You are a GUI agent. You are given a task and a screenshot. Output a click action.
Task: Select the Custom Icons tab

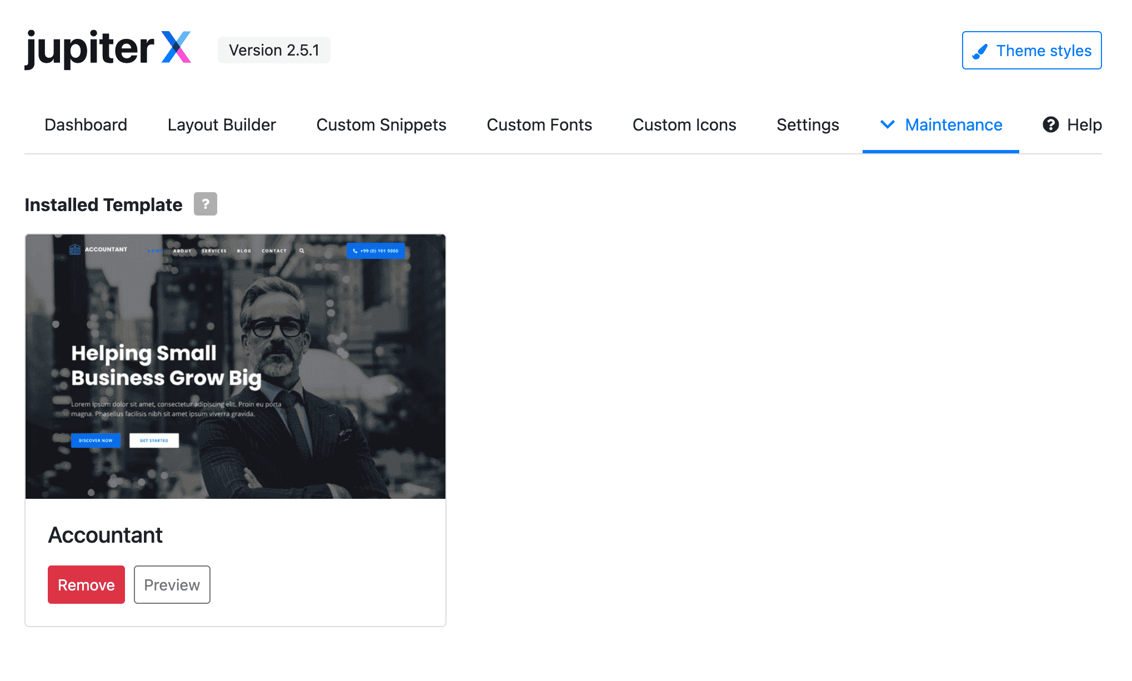coord(684,124)
